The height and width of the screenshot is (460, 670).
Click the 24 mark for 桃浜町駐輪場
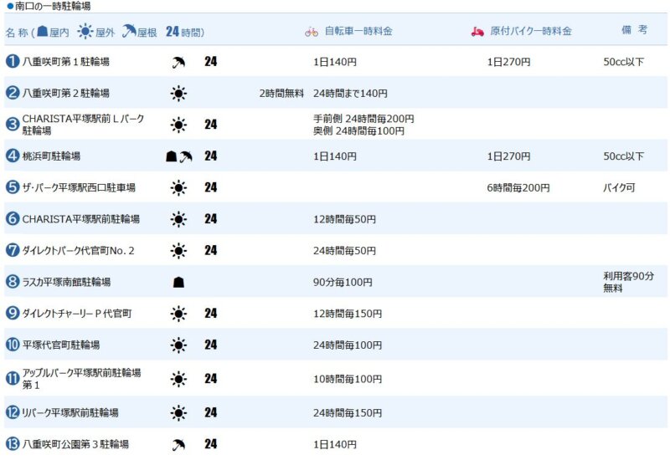pos(210,156)
